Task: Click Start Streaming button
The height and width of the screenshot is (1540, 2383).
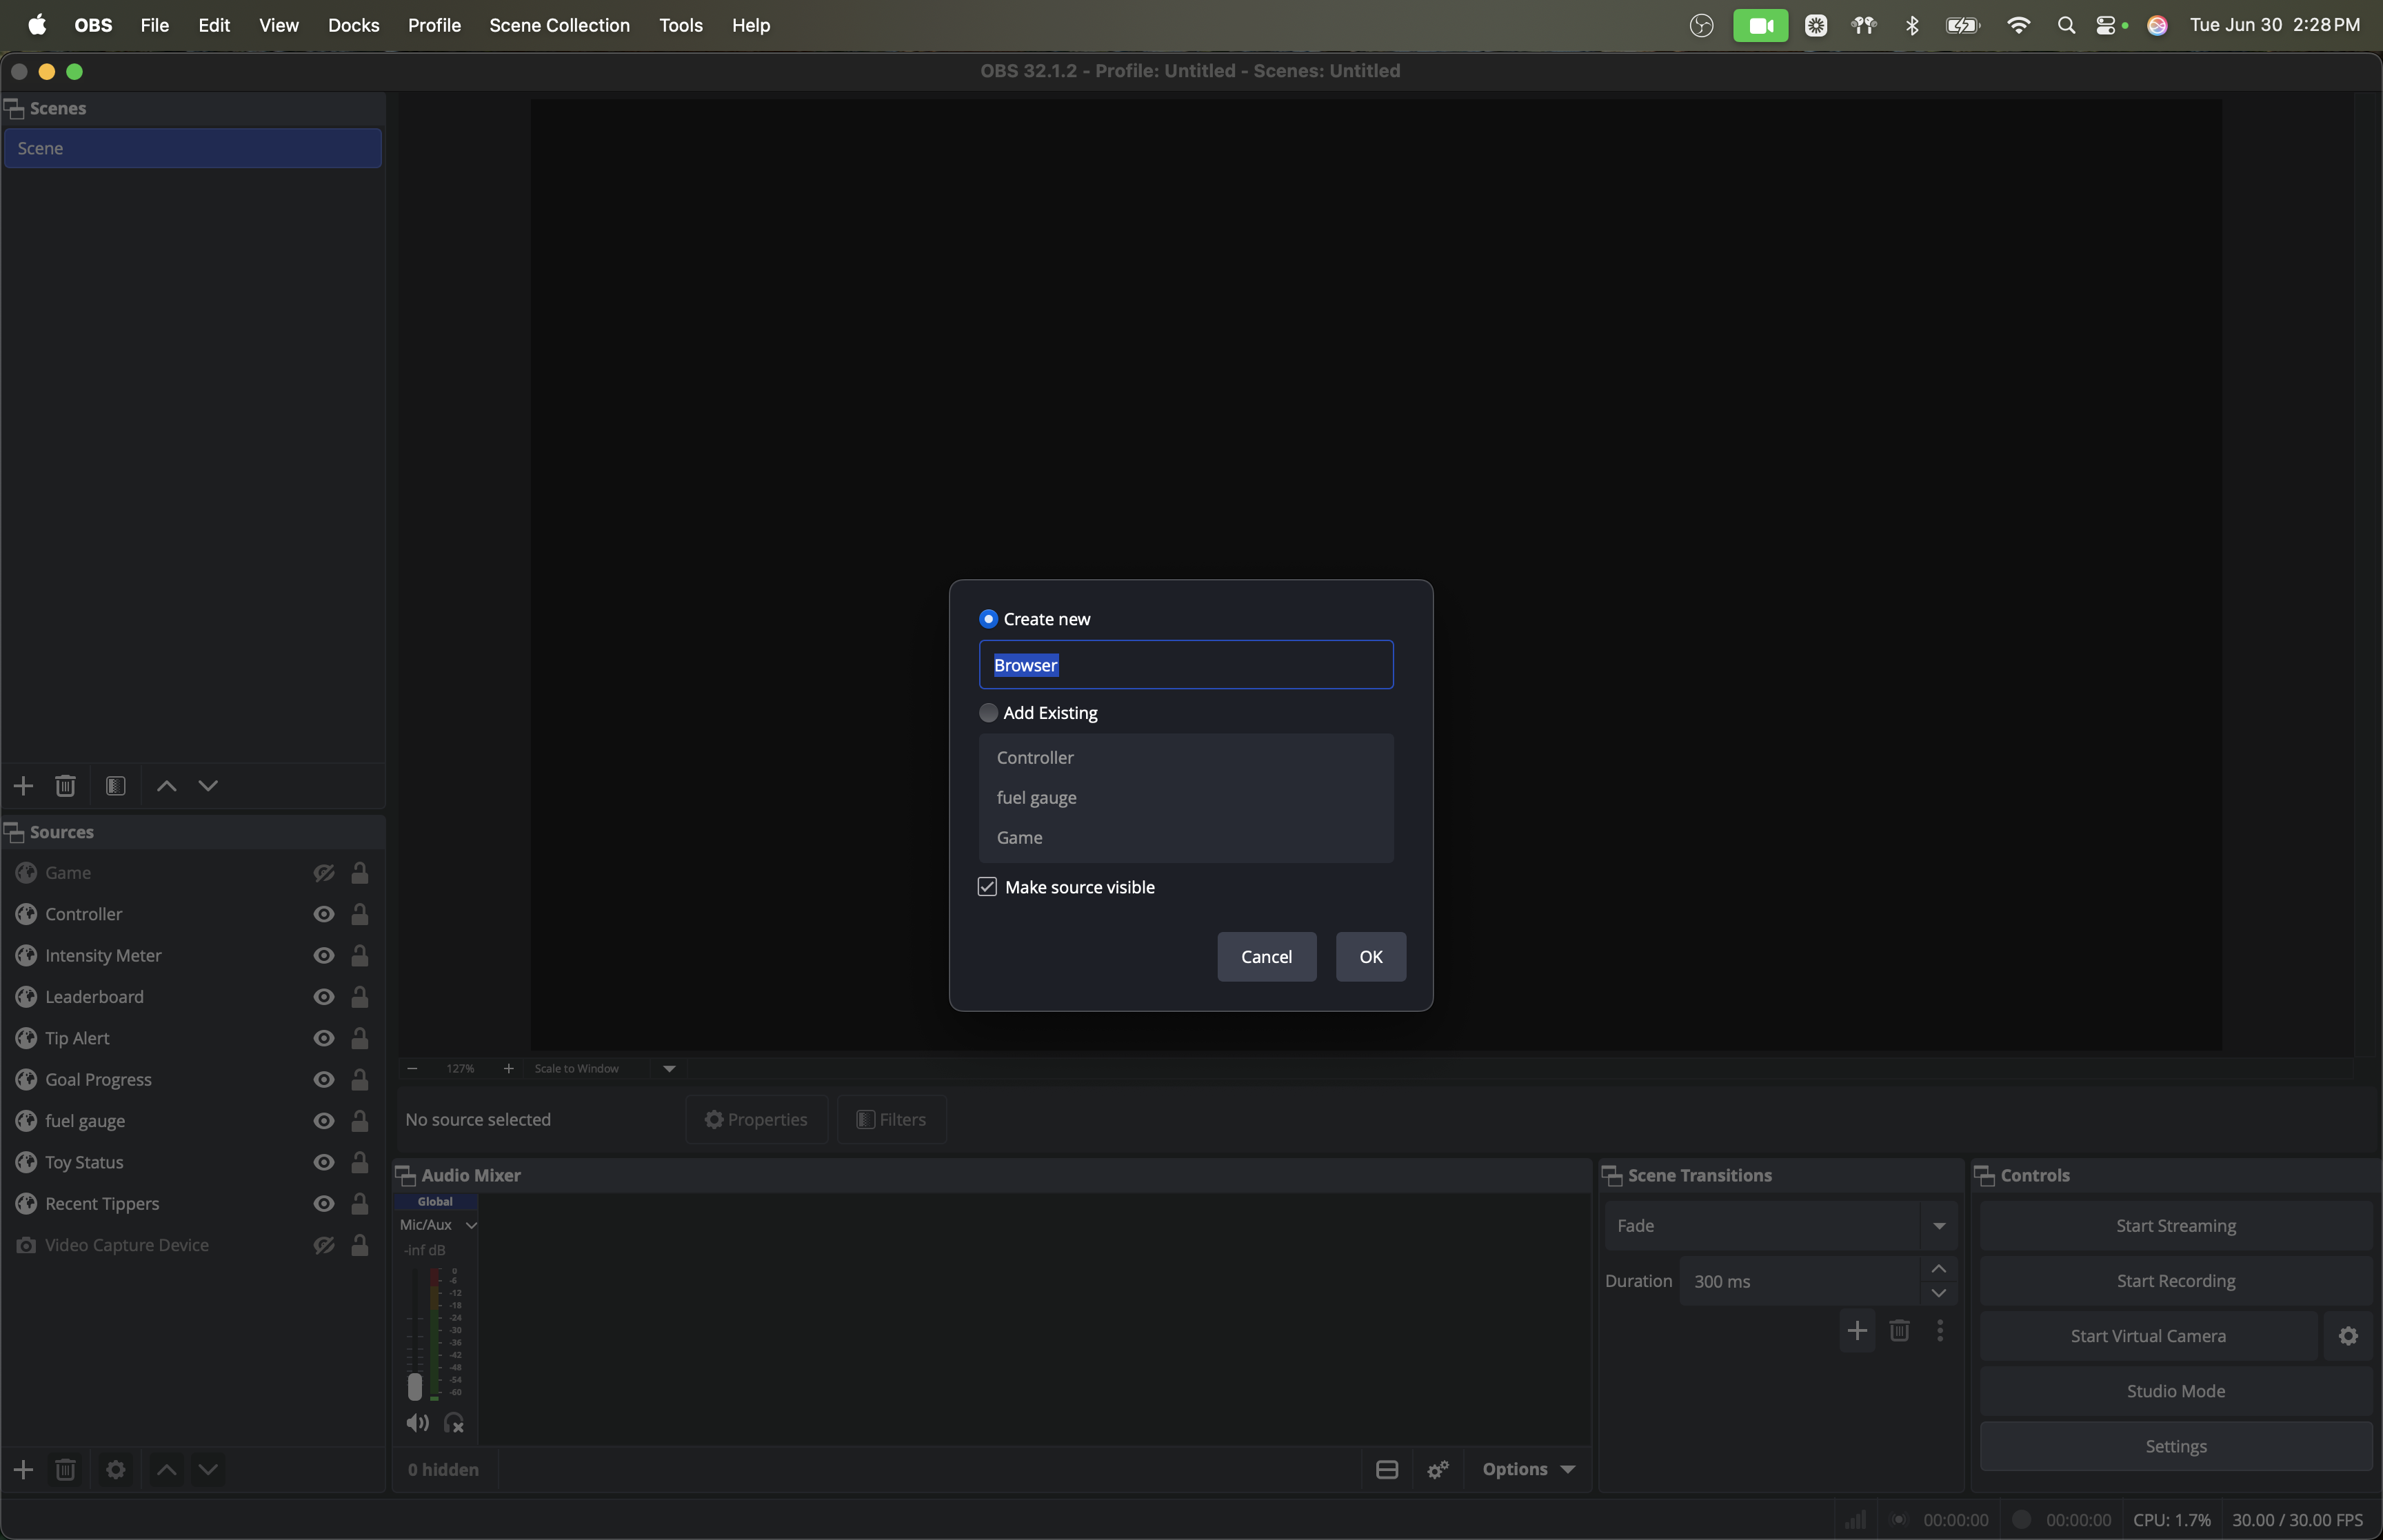Action: [2176, 1226]
